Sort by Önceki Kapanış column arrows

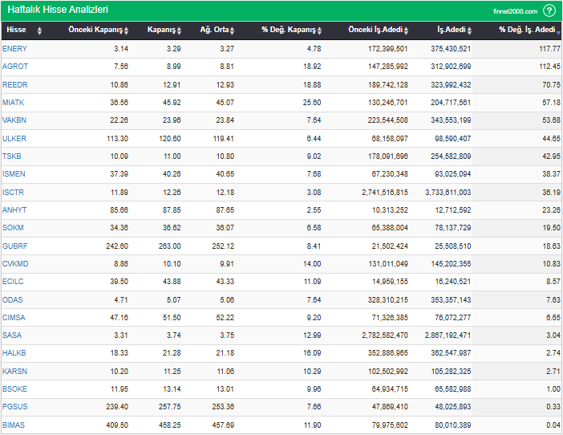tap(126, 30)
